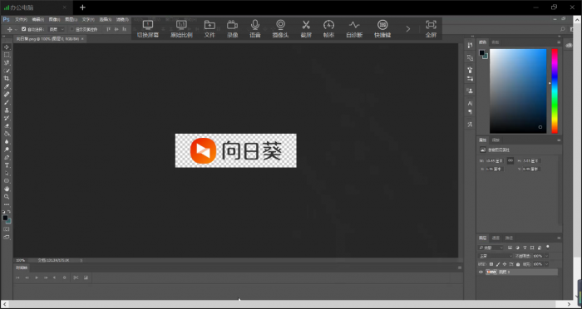This screenshot has height=309, width=582.
Task: Click the layer thumbnail in Layers panel
Action: tap(491, 272)
